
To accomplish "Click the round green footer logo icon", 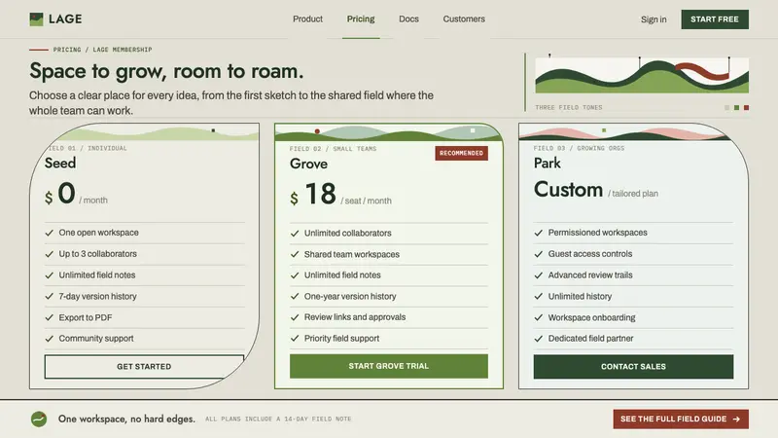I will [39, 420].
